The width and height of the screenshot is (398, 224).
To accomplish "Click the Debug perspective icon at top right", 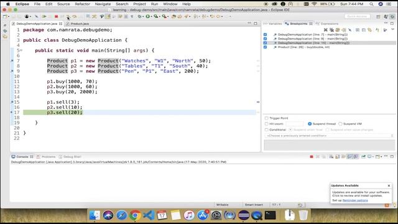I will (x=392, y=17).
